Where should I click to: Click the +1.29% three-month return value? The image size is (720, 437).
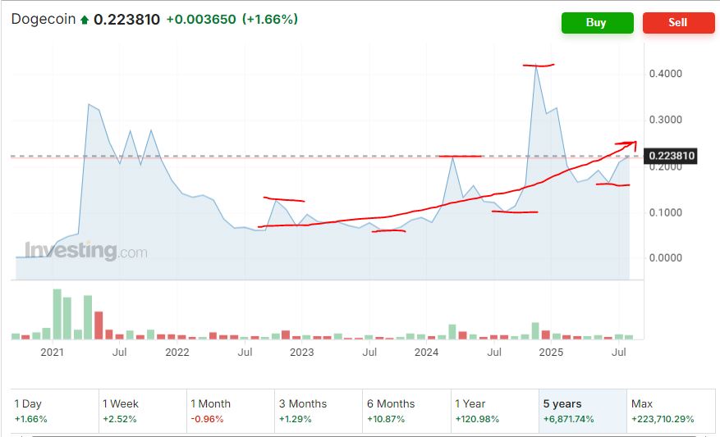(x=296, y=419)
